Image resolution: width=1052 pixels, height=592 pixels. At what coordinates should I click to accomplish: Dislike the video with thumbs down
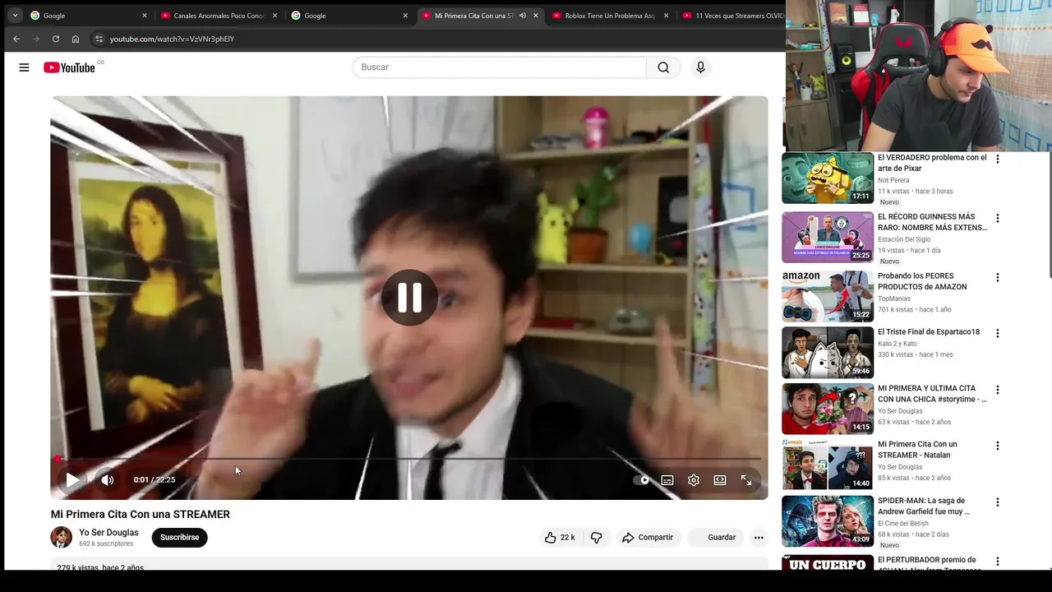click(x=597, y=538)
